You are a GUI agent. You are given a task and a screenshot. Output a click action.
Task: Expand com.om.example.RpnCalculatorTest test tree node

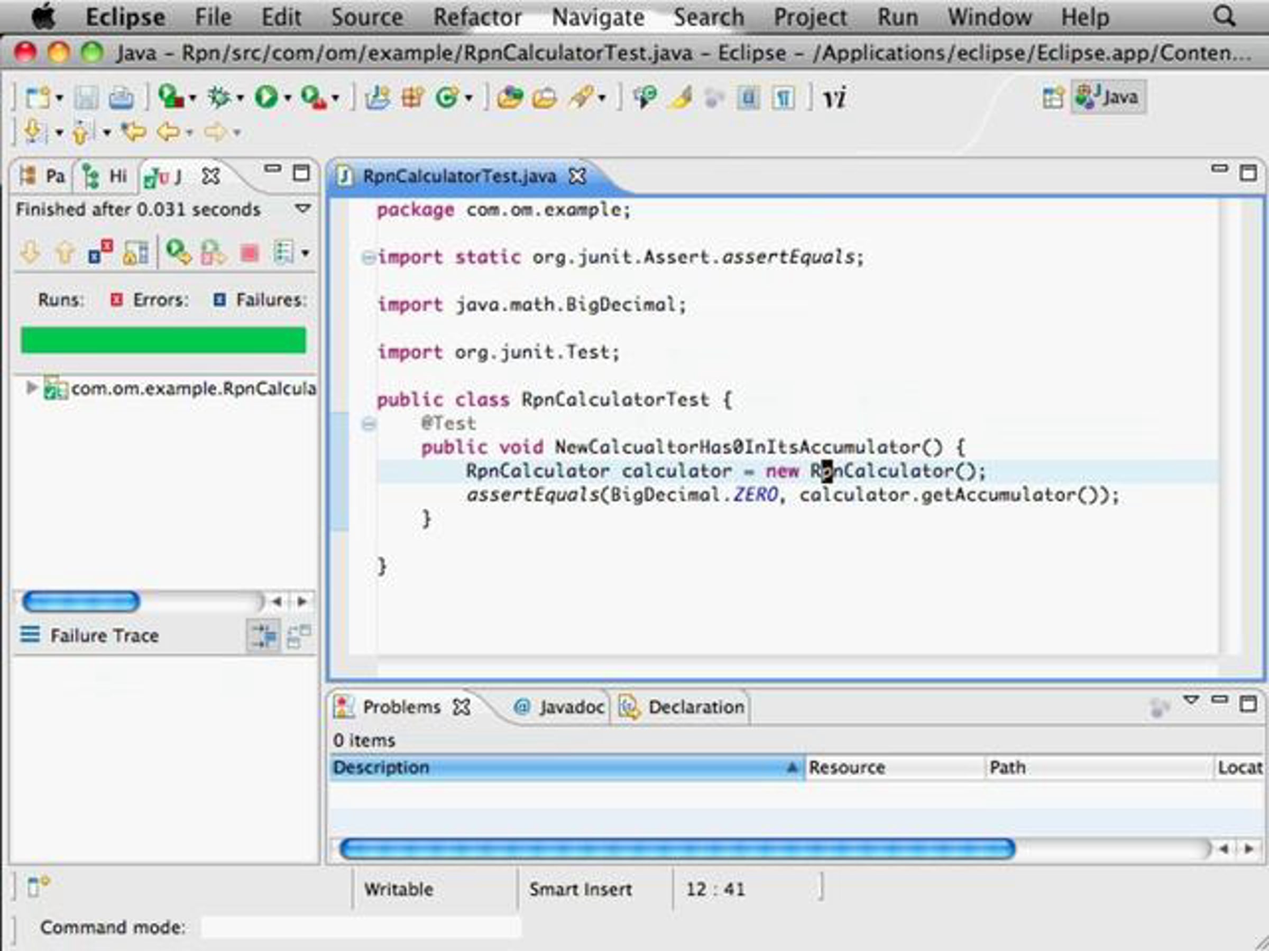(x=32, y=388)
